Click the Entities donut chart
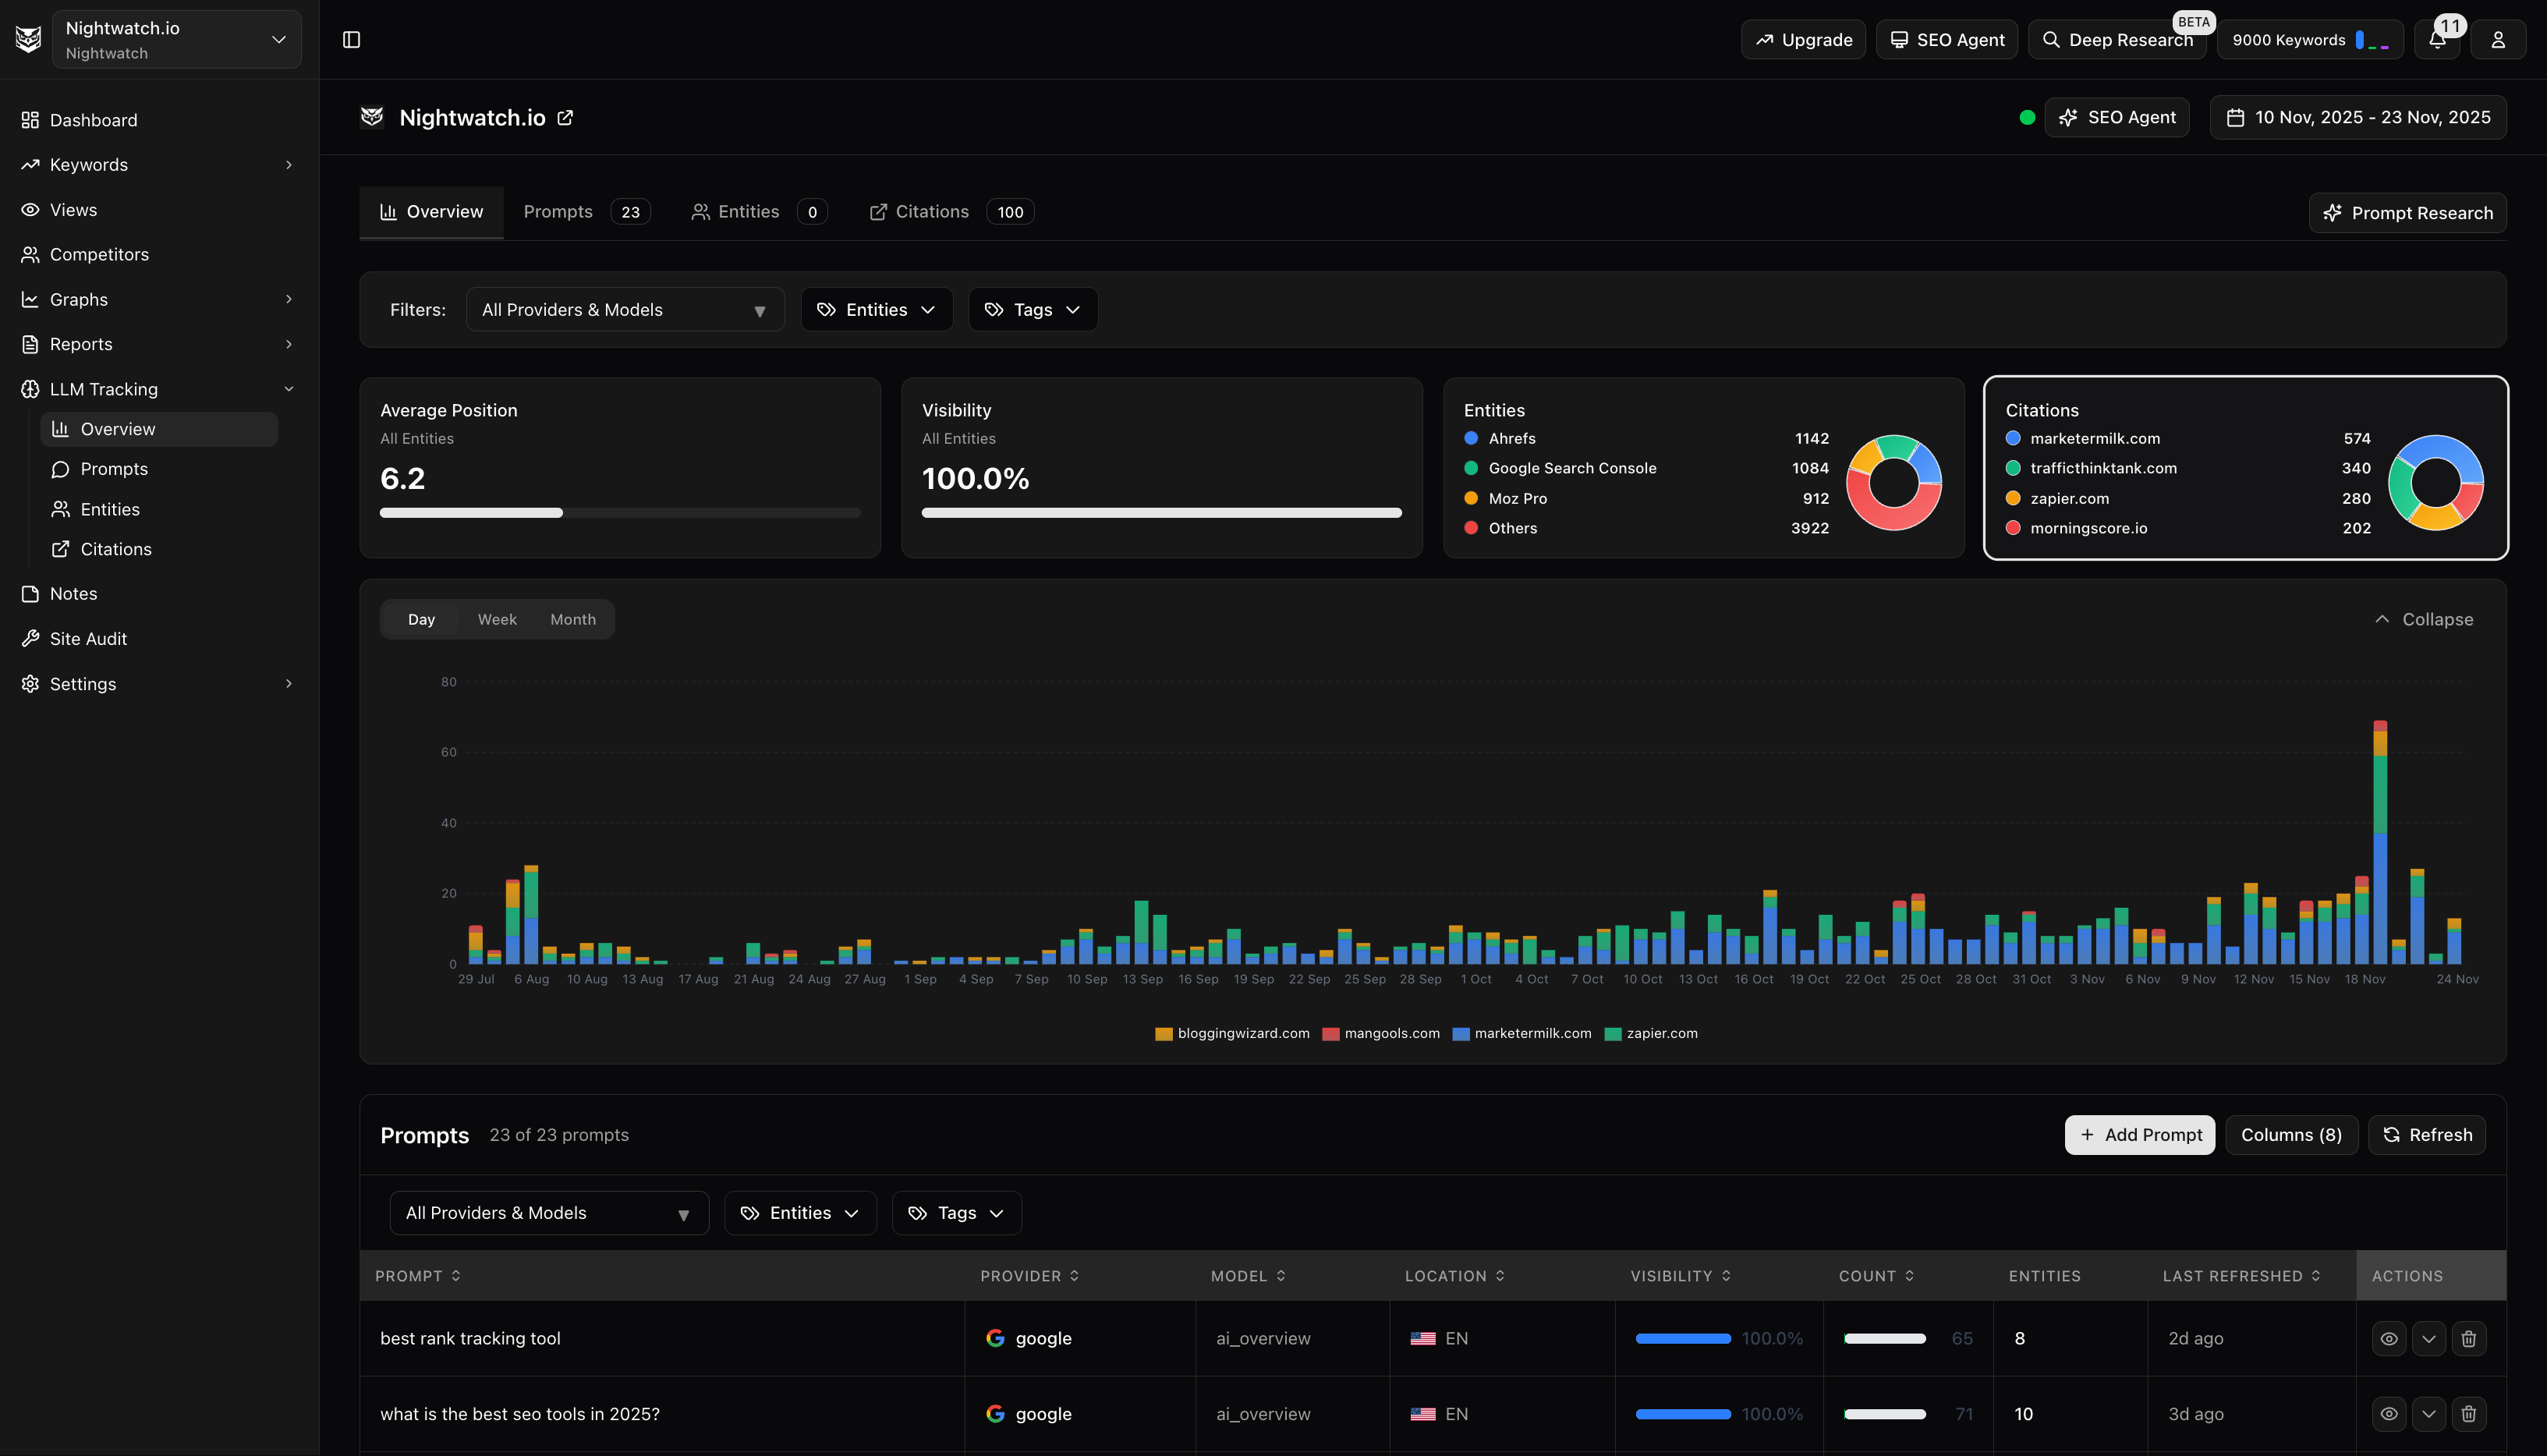This screenshot has width=2547, height=1456. click(x=1894, y=483)
